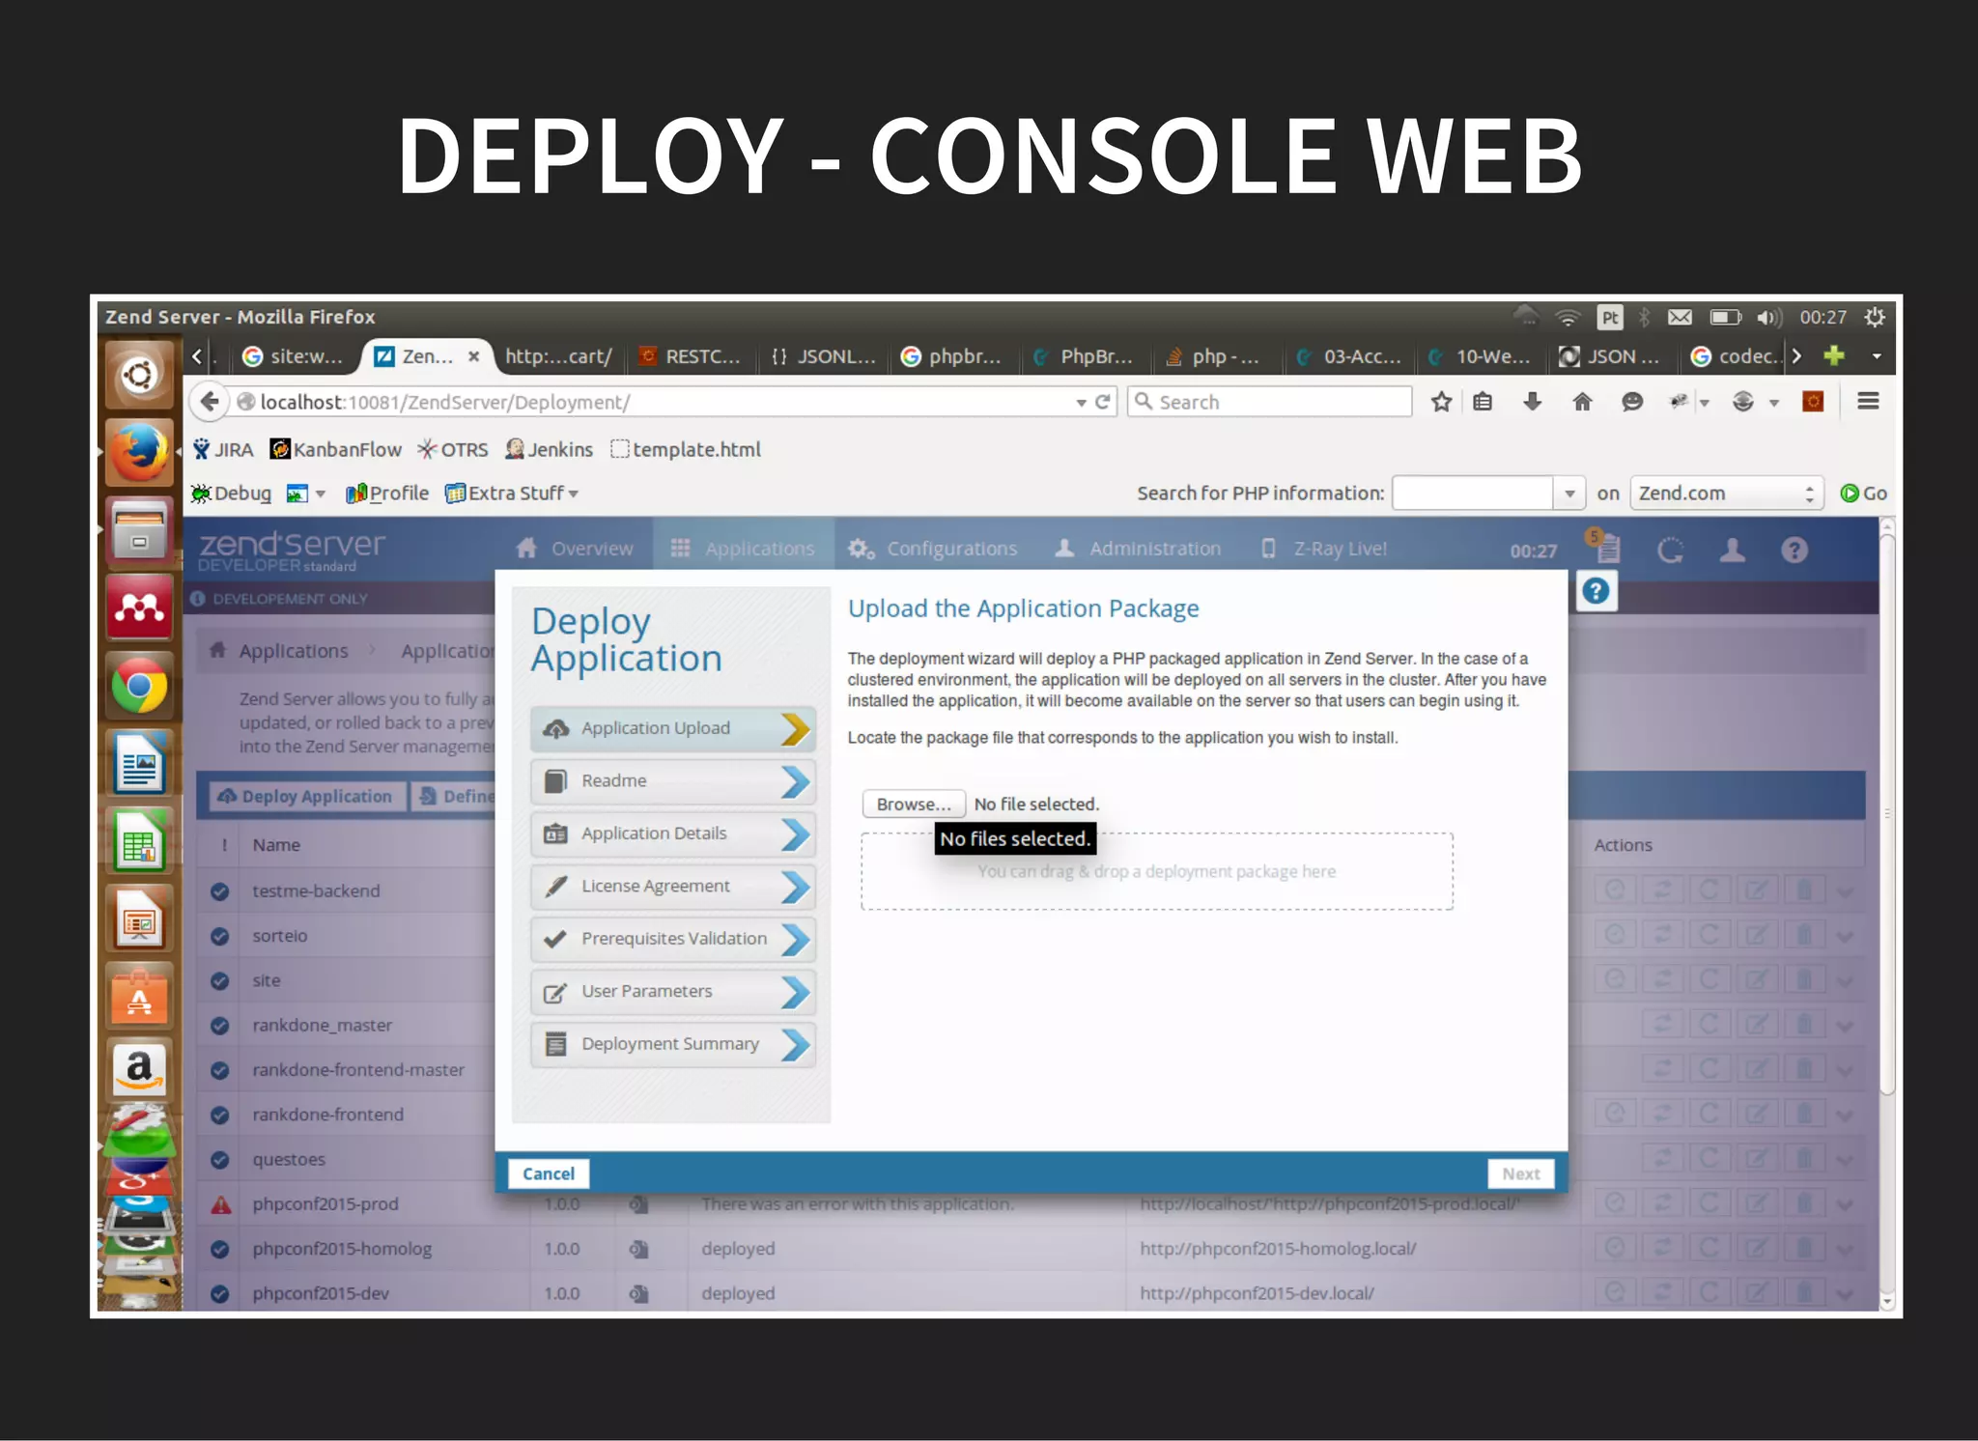Click the Firefox Search input field

click(1269, 402)
